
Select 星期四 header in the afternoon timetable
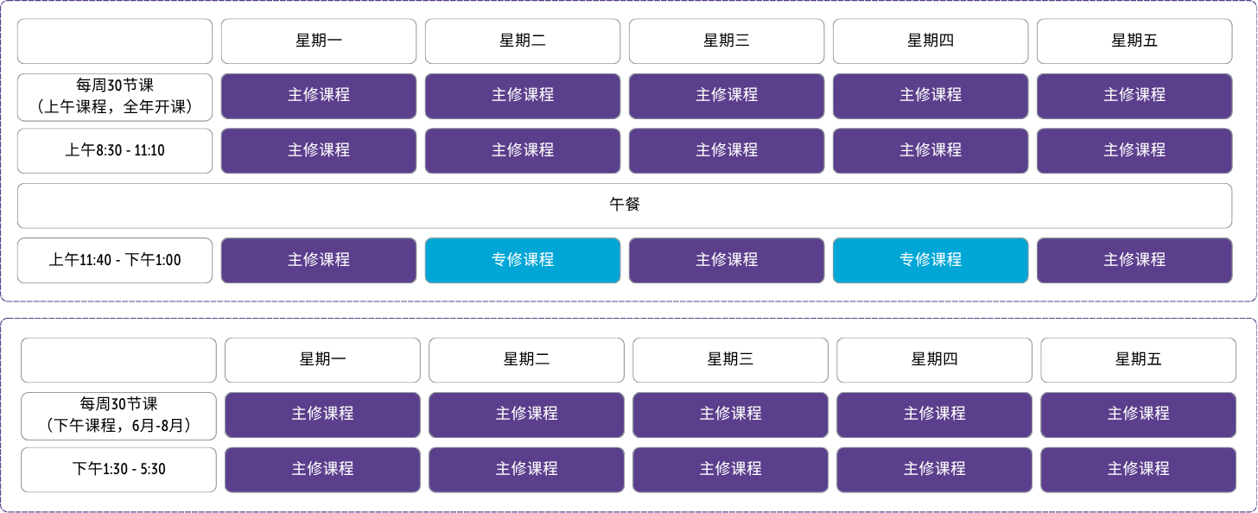click(934, 359)
